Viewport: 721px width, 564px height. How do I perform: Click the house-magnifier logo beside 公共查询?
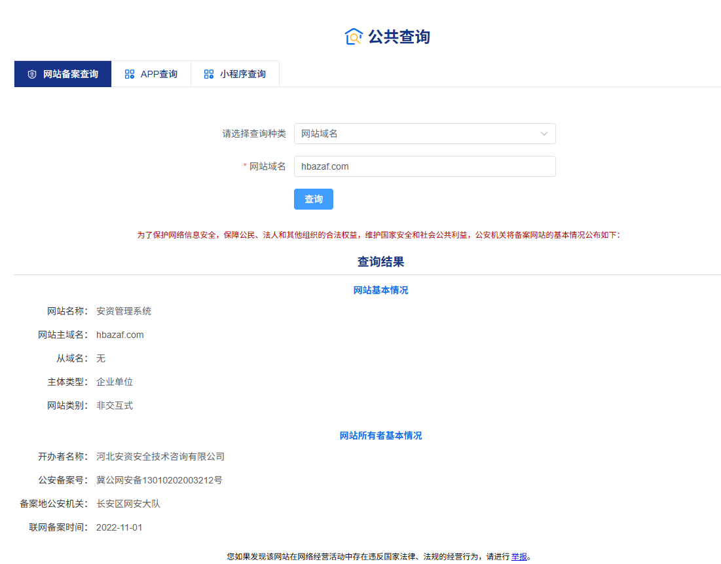pos(353,37)
